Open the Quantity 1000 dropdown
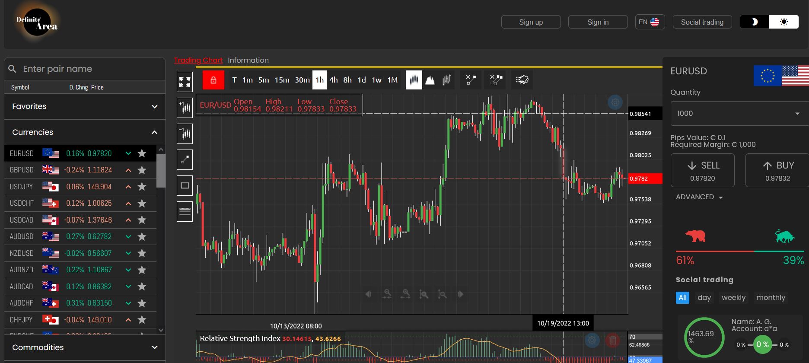 (x=739, y=113)
